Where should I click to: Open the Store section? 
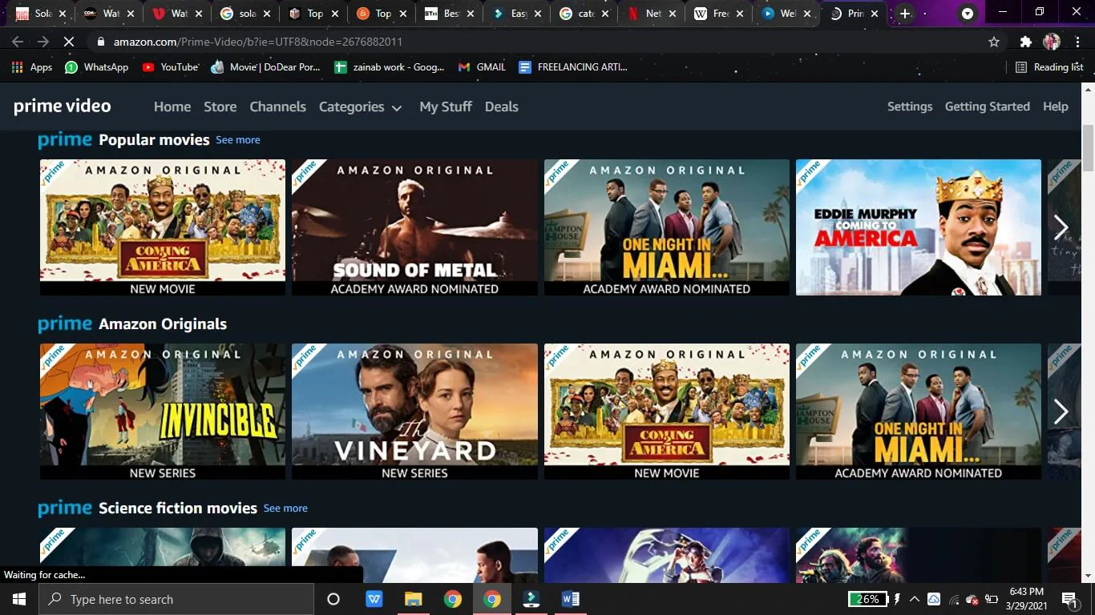coord(220,107)
